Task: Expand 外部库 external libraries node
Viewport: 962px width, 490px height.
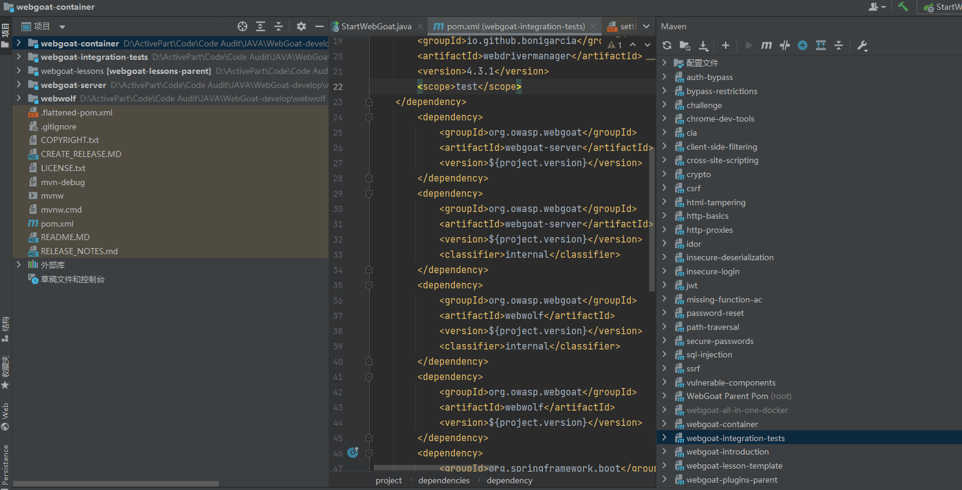Action: [18, 265]
